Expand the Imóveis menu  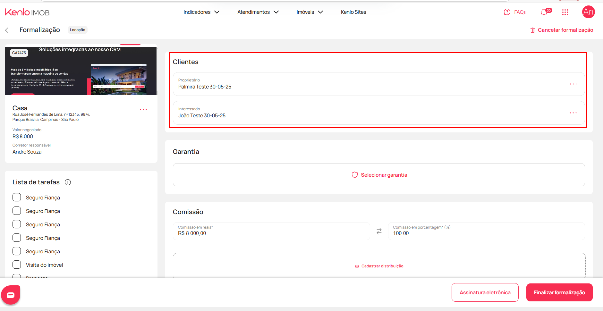[x=310, y=12]
